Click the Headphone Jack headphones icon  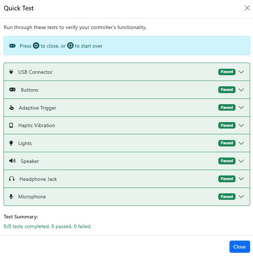12,179
